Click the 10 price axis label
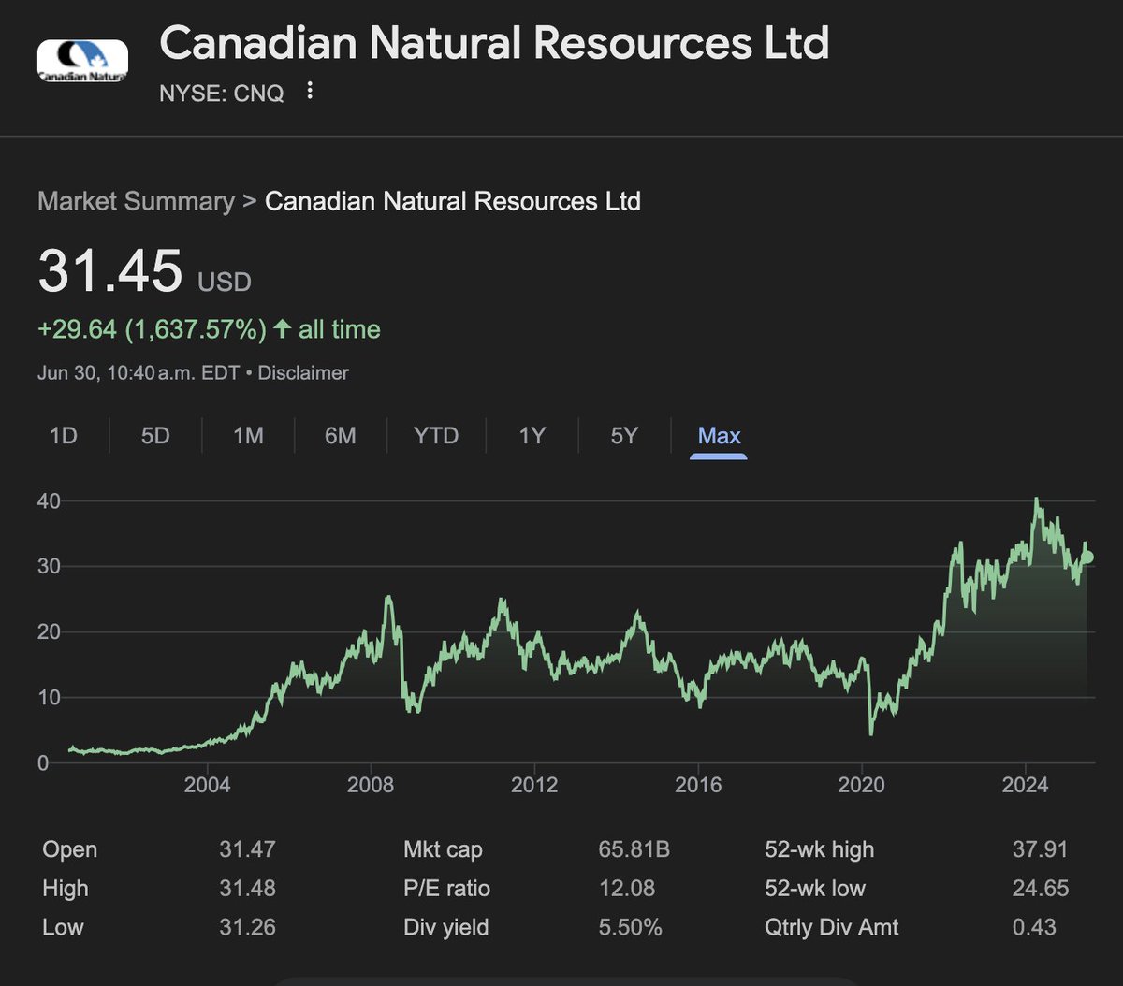 coord(50,698)
